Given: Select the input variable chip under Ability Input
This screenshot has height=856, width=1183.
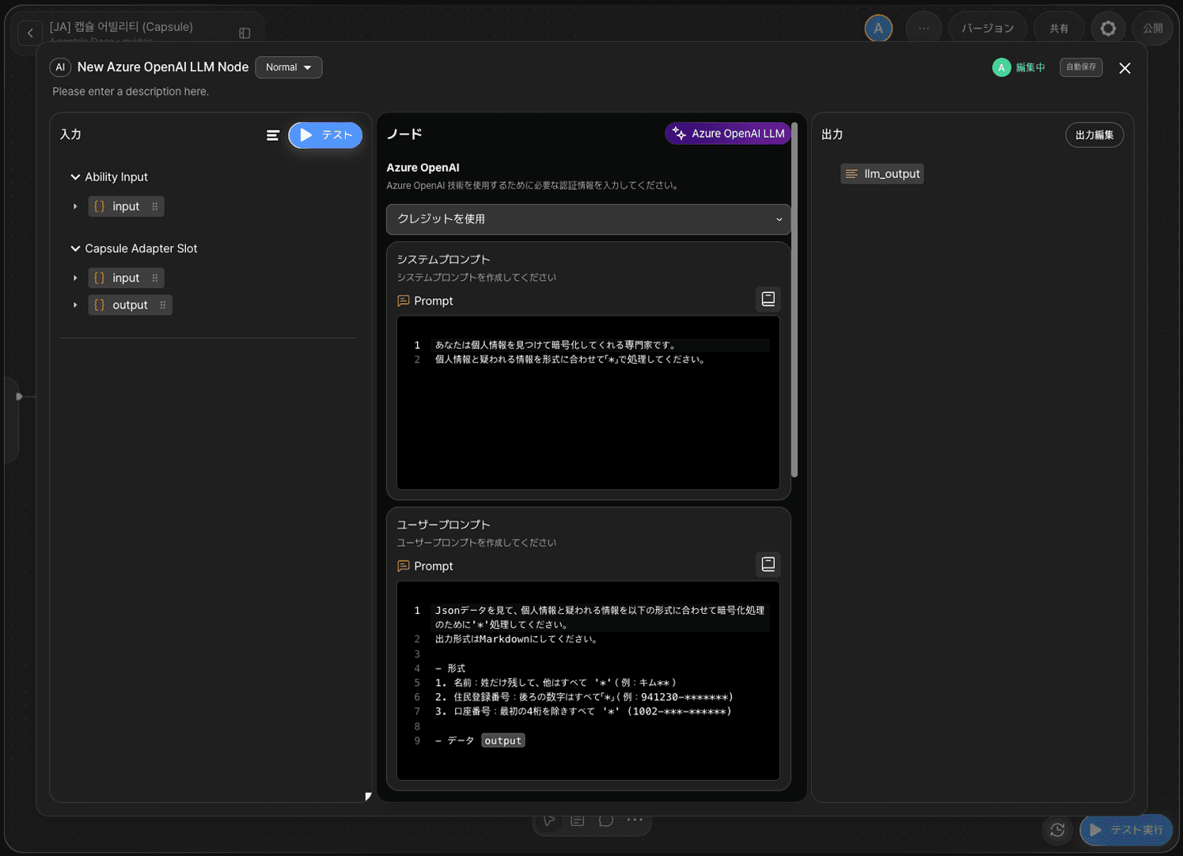Looking at the screenshot, I should [x=126, y=206].
